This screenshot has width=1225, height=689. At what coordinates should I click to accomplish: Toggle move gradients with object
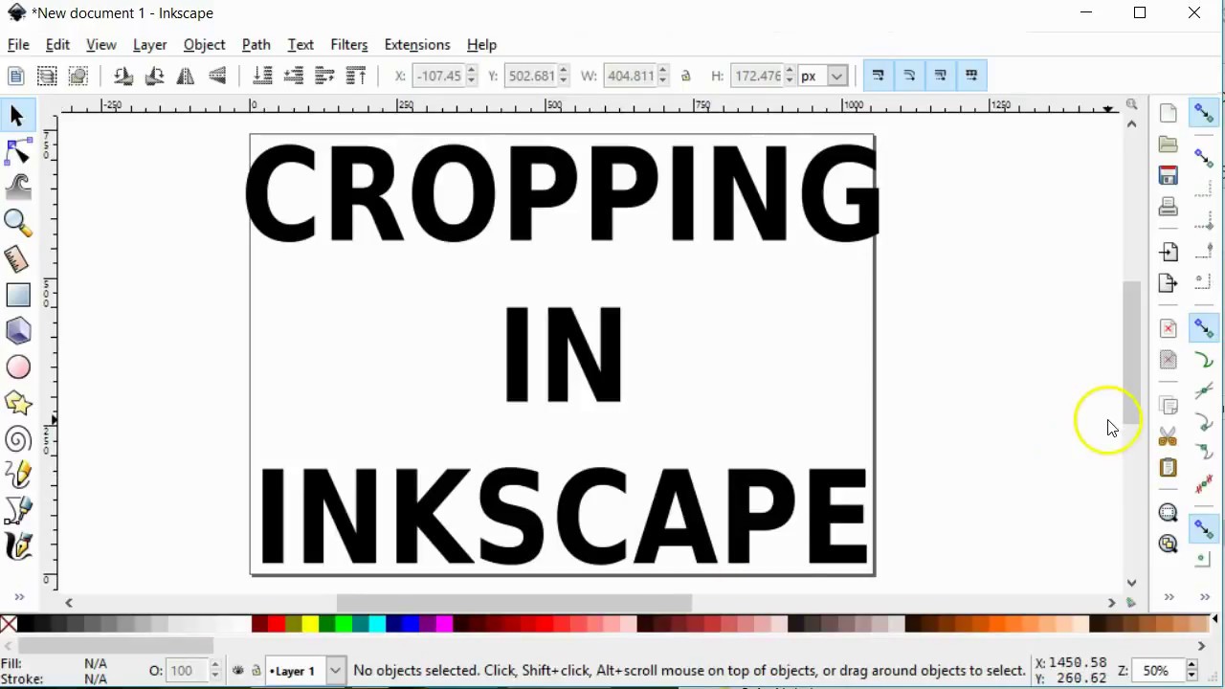(940, 76)
